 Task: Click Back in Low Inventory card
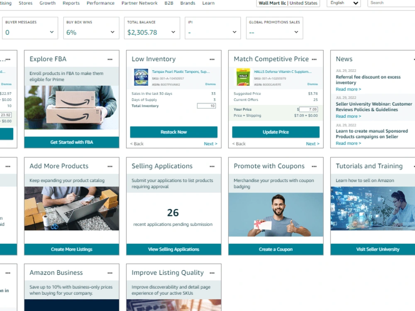tap(137, 143)
